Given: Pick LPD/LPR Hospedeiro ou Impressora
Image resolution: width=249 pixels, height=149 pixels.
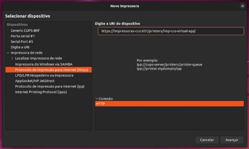Looking at the screenshot, I should pyautogui.click(x=44, y=75).
